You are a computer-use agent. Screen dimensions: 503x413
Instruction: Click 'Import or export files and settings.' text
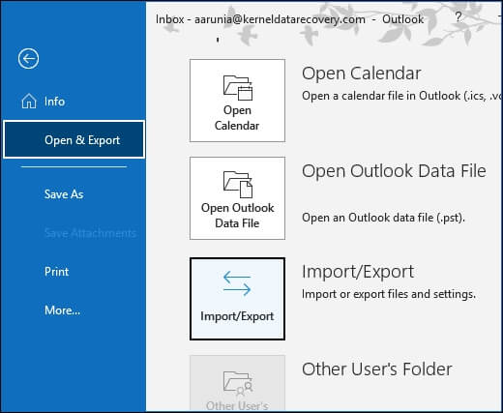coord(389,294)
